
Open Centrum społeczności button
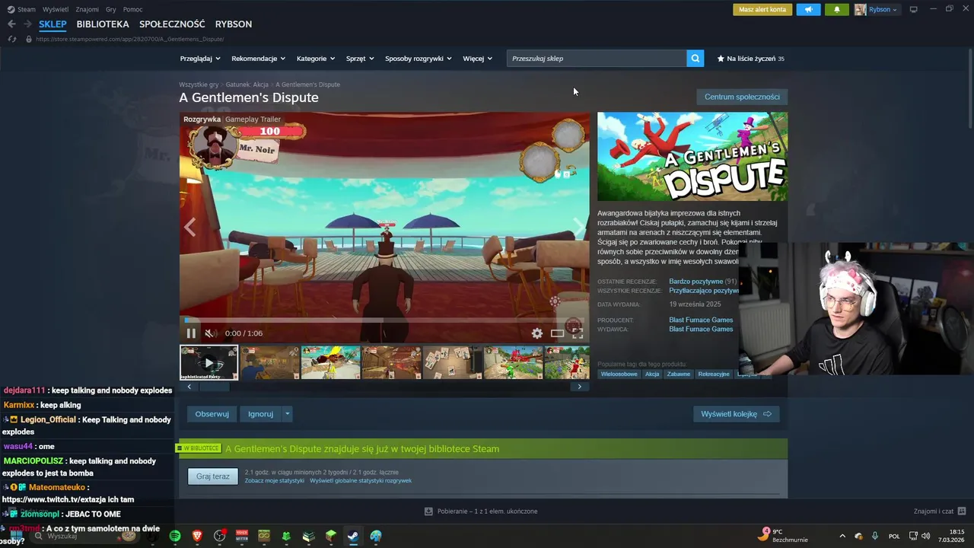point(742,97)
